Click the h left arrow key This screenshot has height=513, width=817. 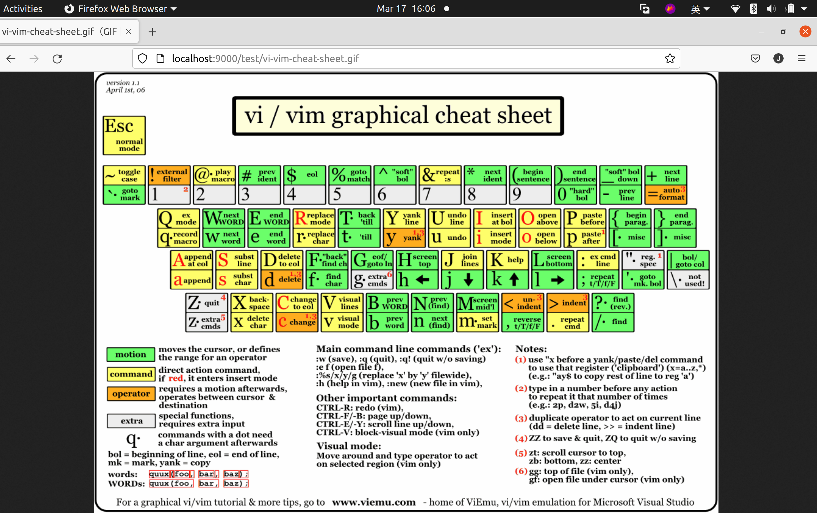tap(417, 279)
